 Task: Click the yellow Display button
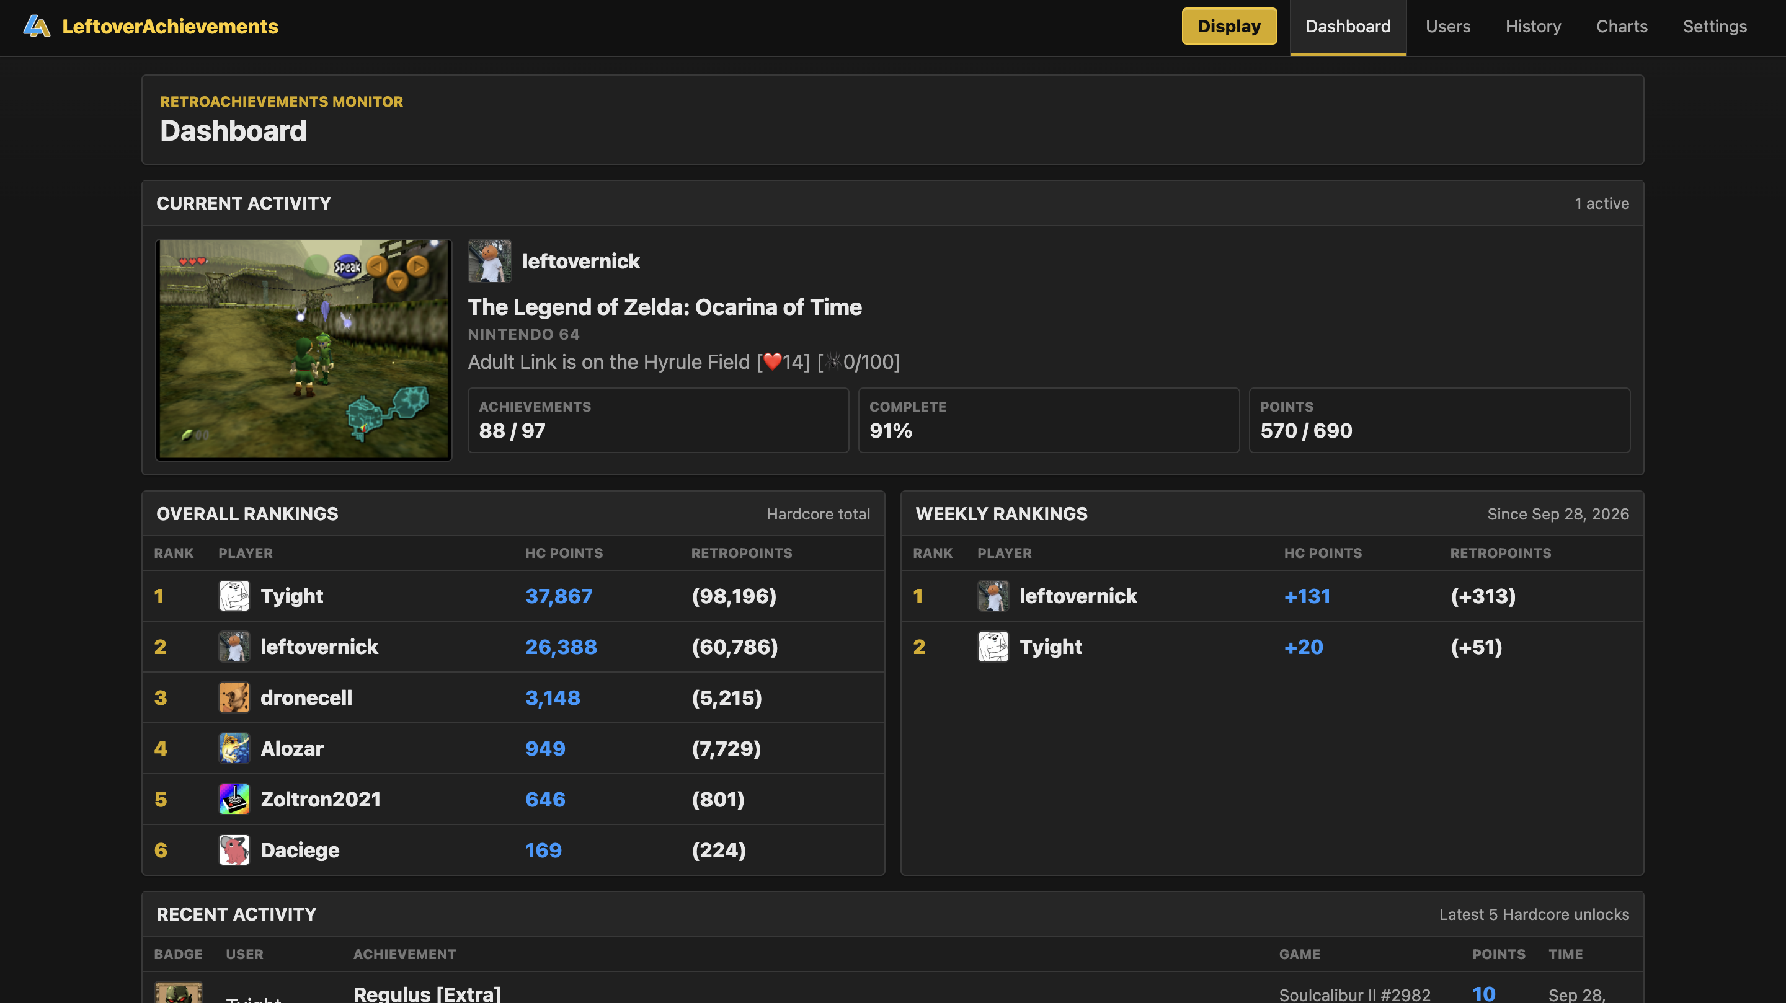pyautogui.click(x=1228, y=26)
